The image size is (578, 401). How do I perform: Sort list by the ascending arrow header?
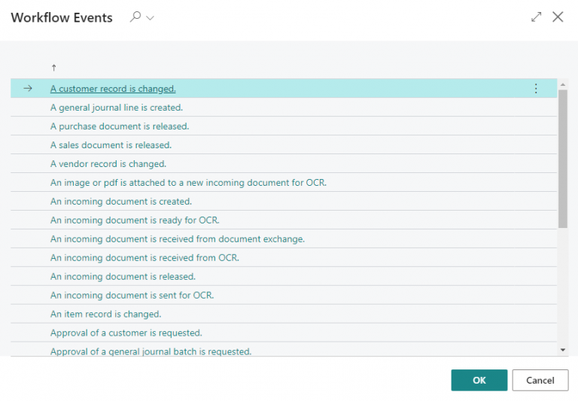click(x=54, y=68)
